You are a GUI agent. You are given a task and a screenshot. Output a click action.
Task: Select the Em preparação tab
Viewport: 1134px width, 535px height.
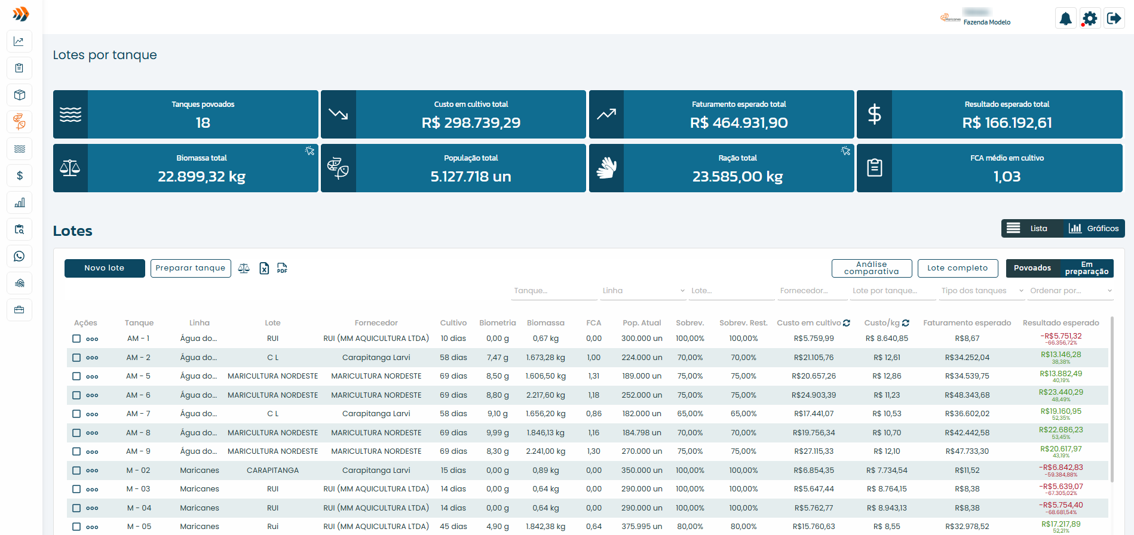pos(1086,268)
